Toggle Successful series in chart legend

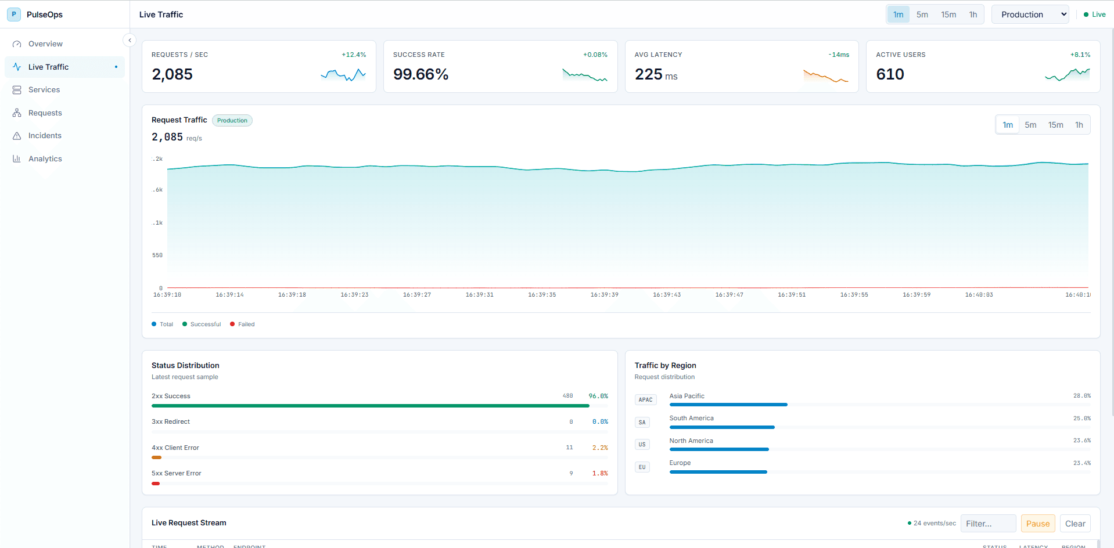(x=202, y=325)
